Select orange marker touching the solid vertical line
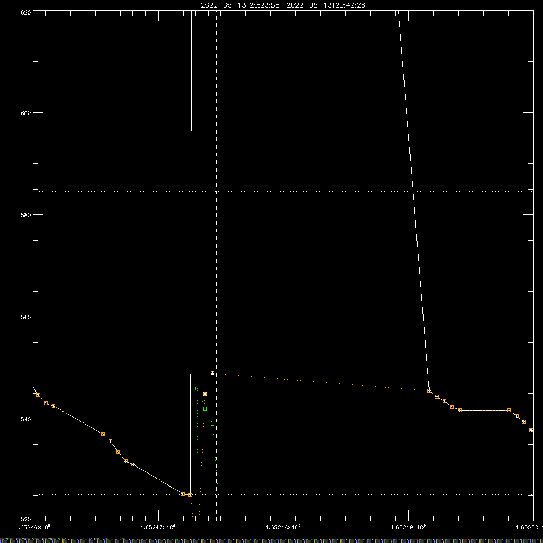 click(x=191, y=495)
